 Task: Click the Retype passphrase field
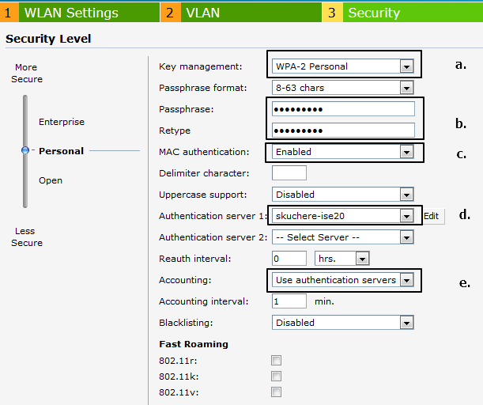pos(343,131)
